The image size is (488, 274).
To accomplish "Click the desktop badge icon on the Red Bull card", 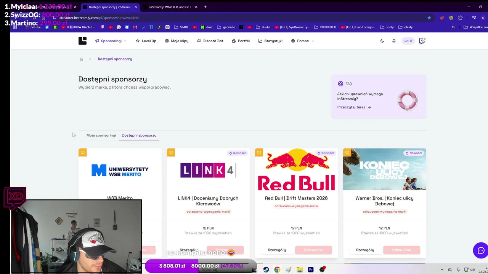I will coord(259,153).
